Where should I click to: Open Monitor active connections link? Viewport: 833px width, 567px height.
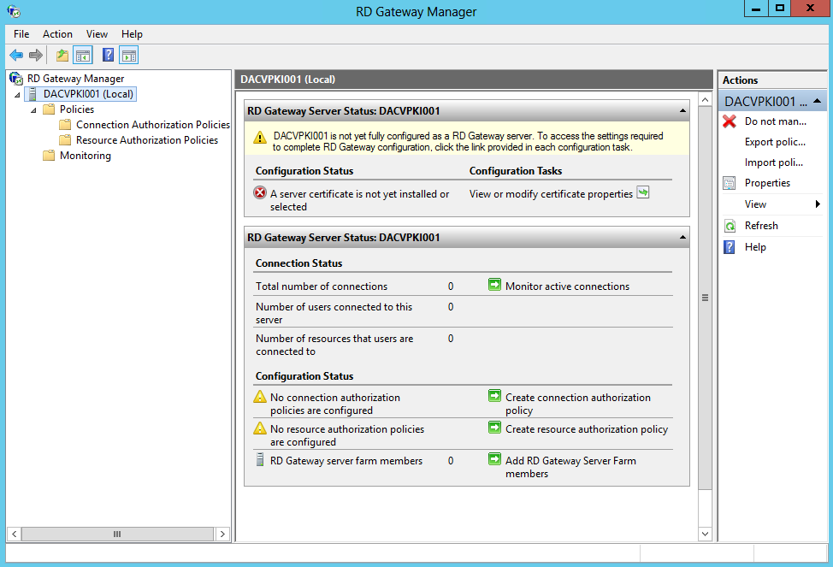click(x=567, y=286)
